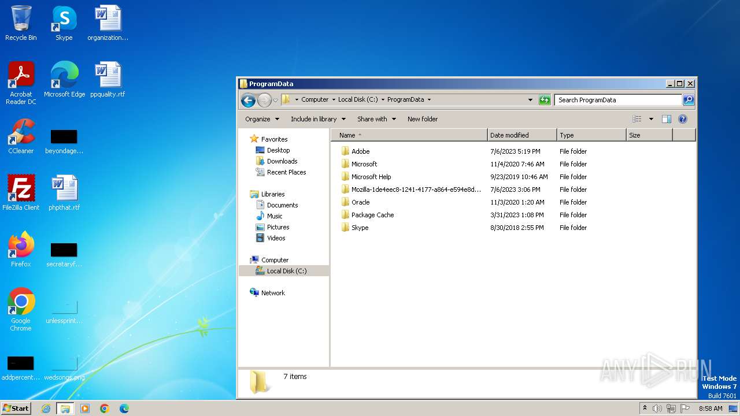Viewport: 740px width, 416px height.
Task: Select the beyondage desktop file
Action: point(64,142)
